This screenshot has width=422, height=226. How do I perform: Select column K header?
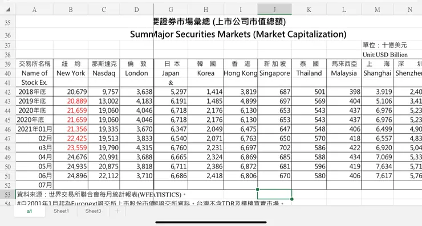click(309, 10)
